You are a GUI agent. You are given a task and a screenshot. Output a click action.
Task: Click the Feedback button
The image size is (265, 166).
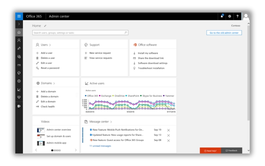point(231,151)
